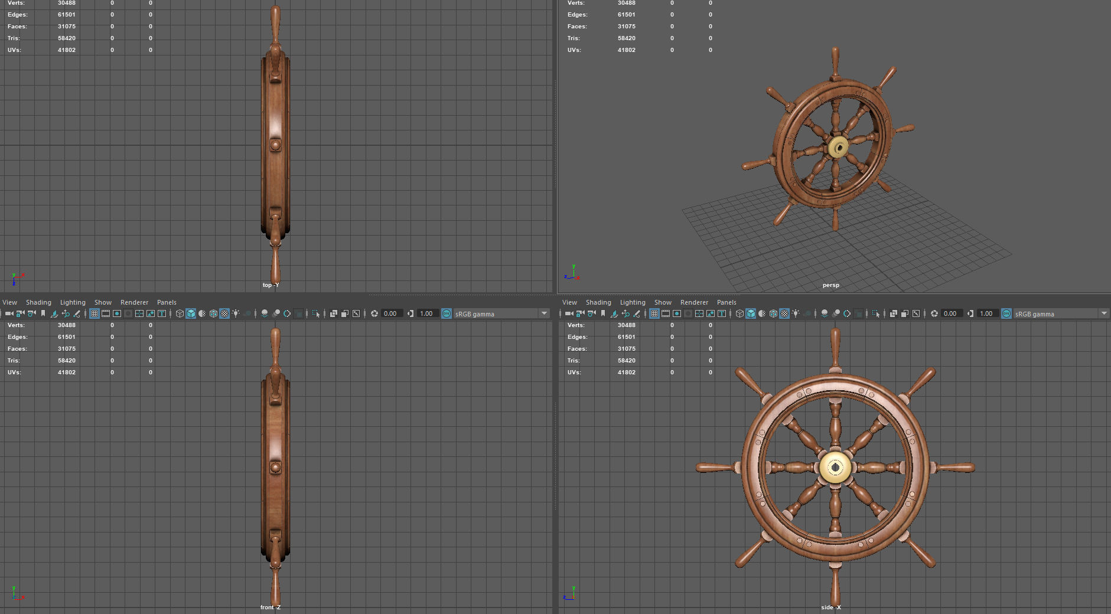Image resolution: width=1111 pixels, height=614 pixels.
Task: Toggle Film Gate in front view toolbar
Action: [x=106, y=313]
